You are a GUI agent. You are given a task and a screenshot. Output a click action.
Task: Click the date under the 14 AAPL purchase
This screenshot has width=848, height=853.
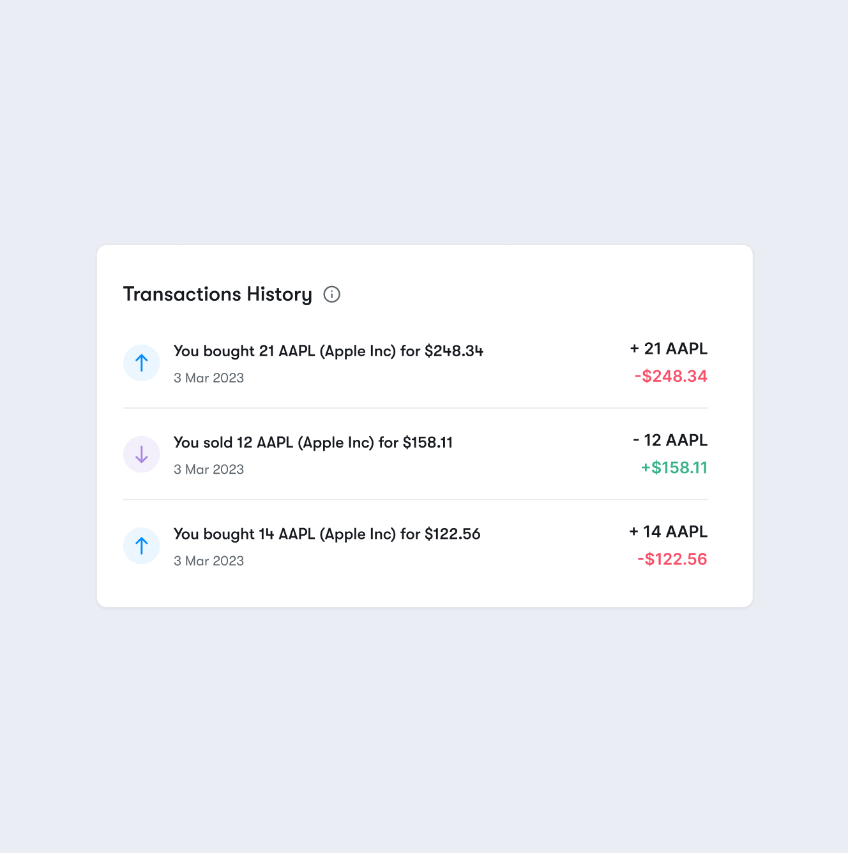[x=209, y=561]
